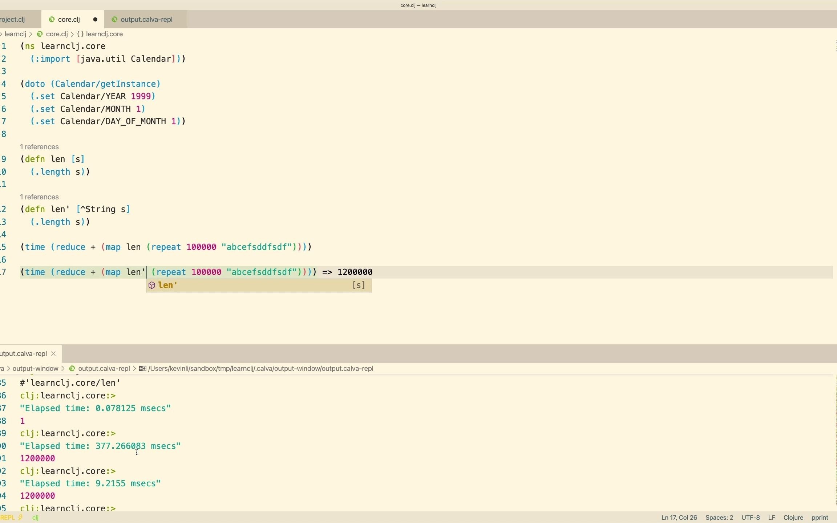Change file encoding via UTF-8

751,518
